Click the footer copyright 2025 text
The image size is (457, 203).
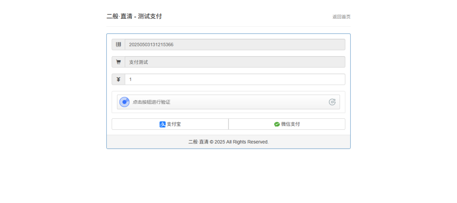coord(241,142)
